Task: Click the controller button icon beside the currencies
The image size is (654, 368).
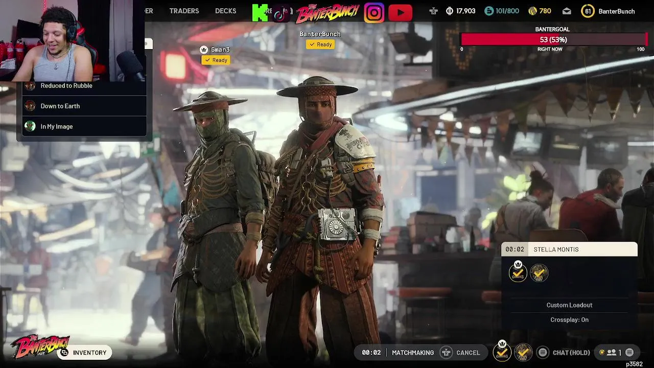Action: pos(433,11)
